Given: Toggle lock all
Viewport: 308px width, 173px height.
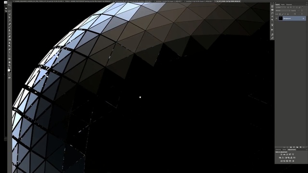Looking at the screenshot, I should (x=288, y=14).
